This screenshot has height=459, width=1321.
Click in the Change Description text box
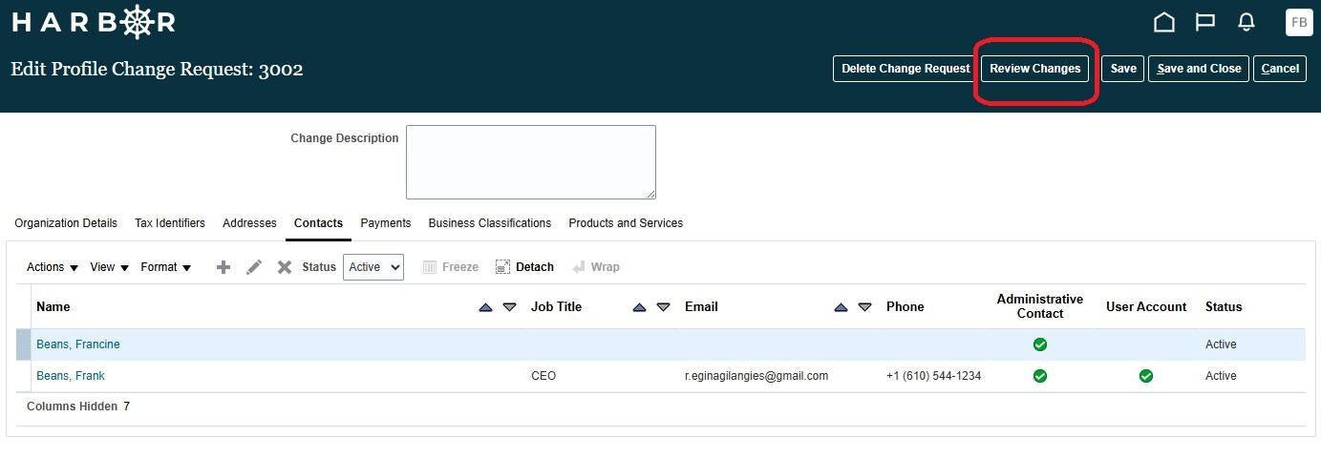[531, 162]
